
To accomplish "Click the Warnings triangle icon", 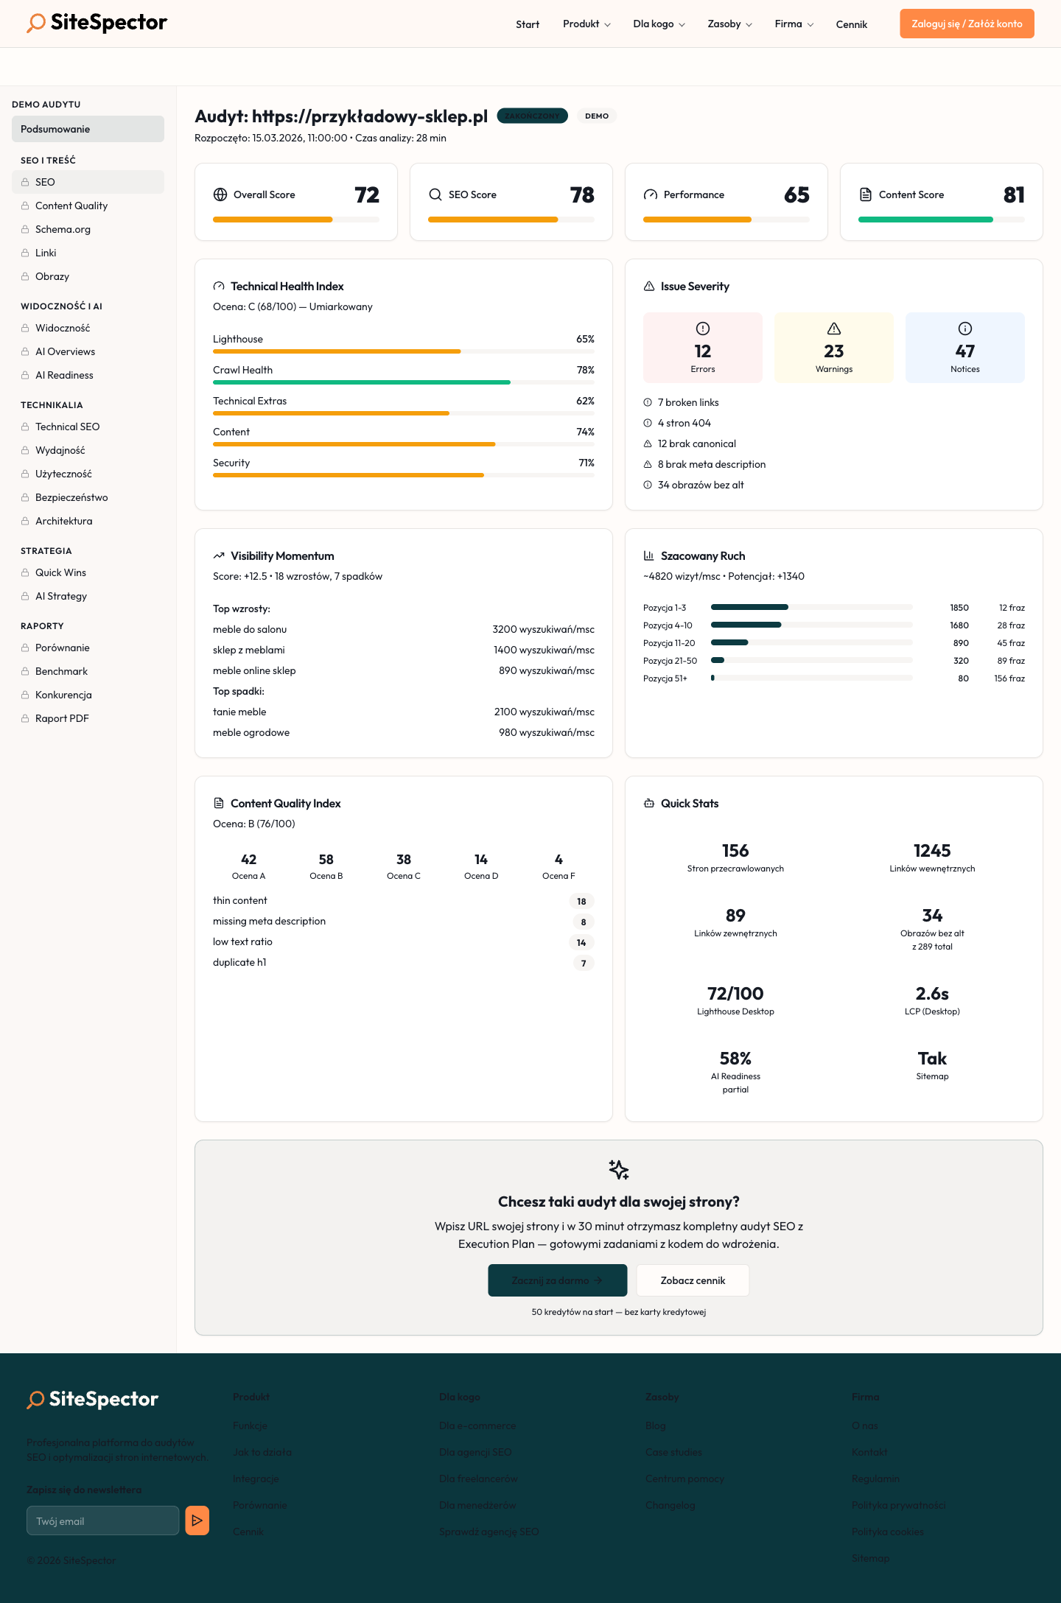I will pos(834,329).
